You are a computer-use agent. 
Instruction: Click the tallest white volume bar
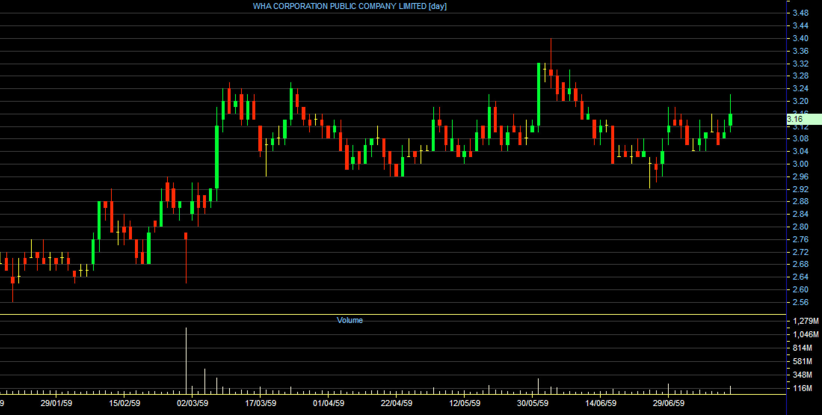pyautogui.click(x=186, y=361)
